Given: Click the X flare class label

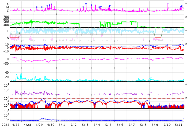Looking at the screenshot, I should click(8, 4).
